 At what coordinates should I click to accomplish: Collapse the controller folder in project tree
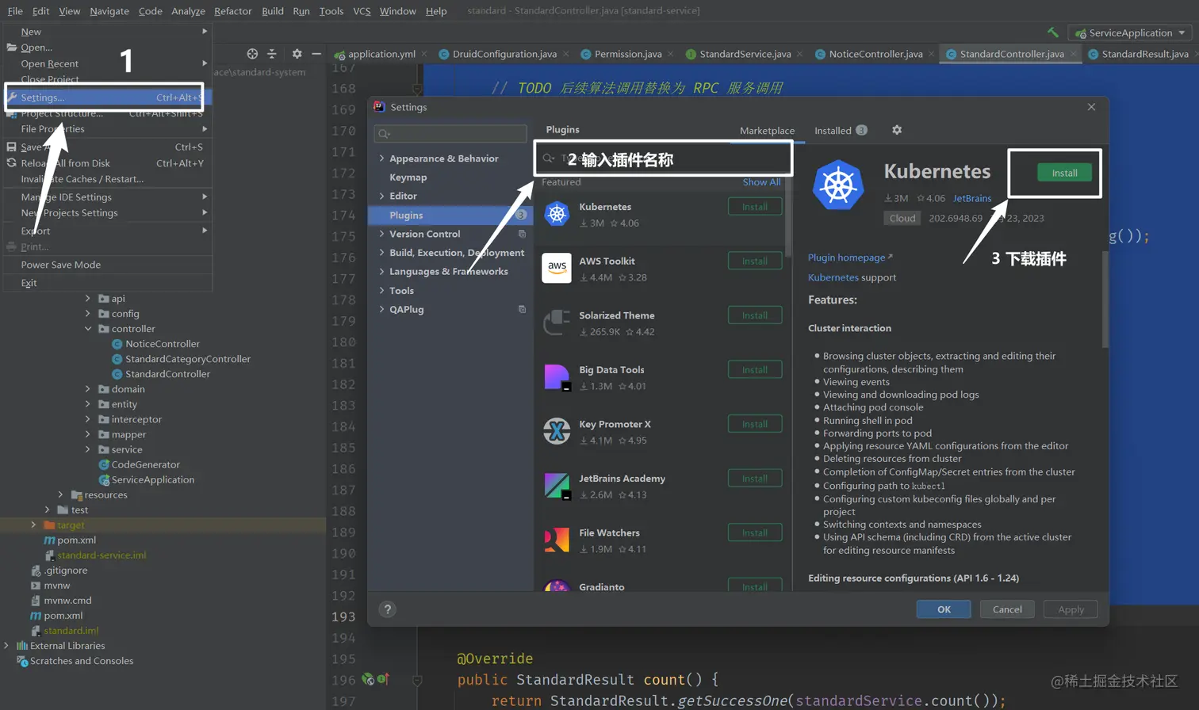(88, 329)
